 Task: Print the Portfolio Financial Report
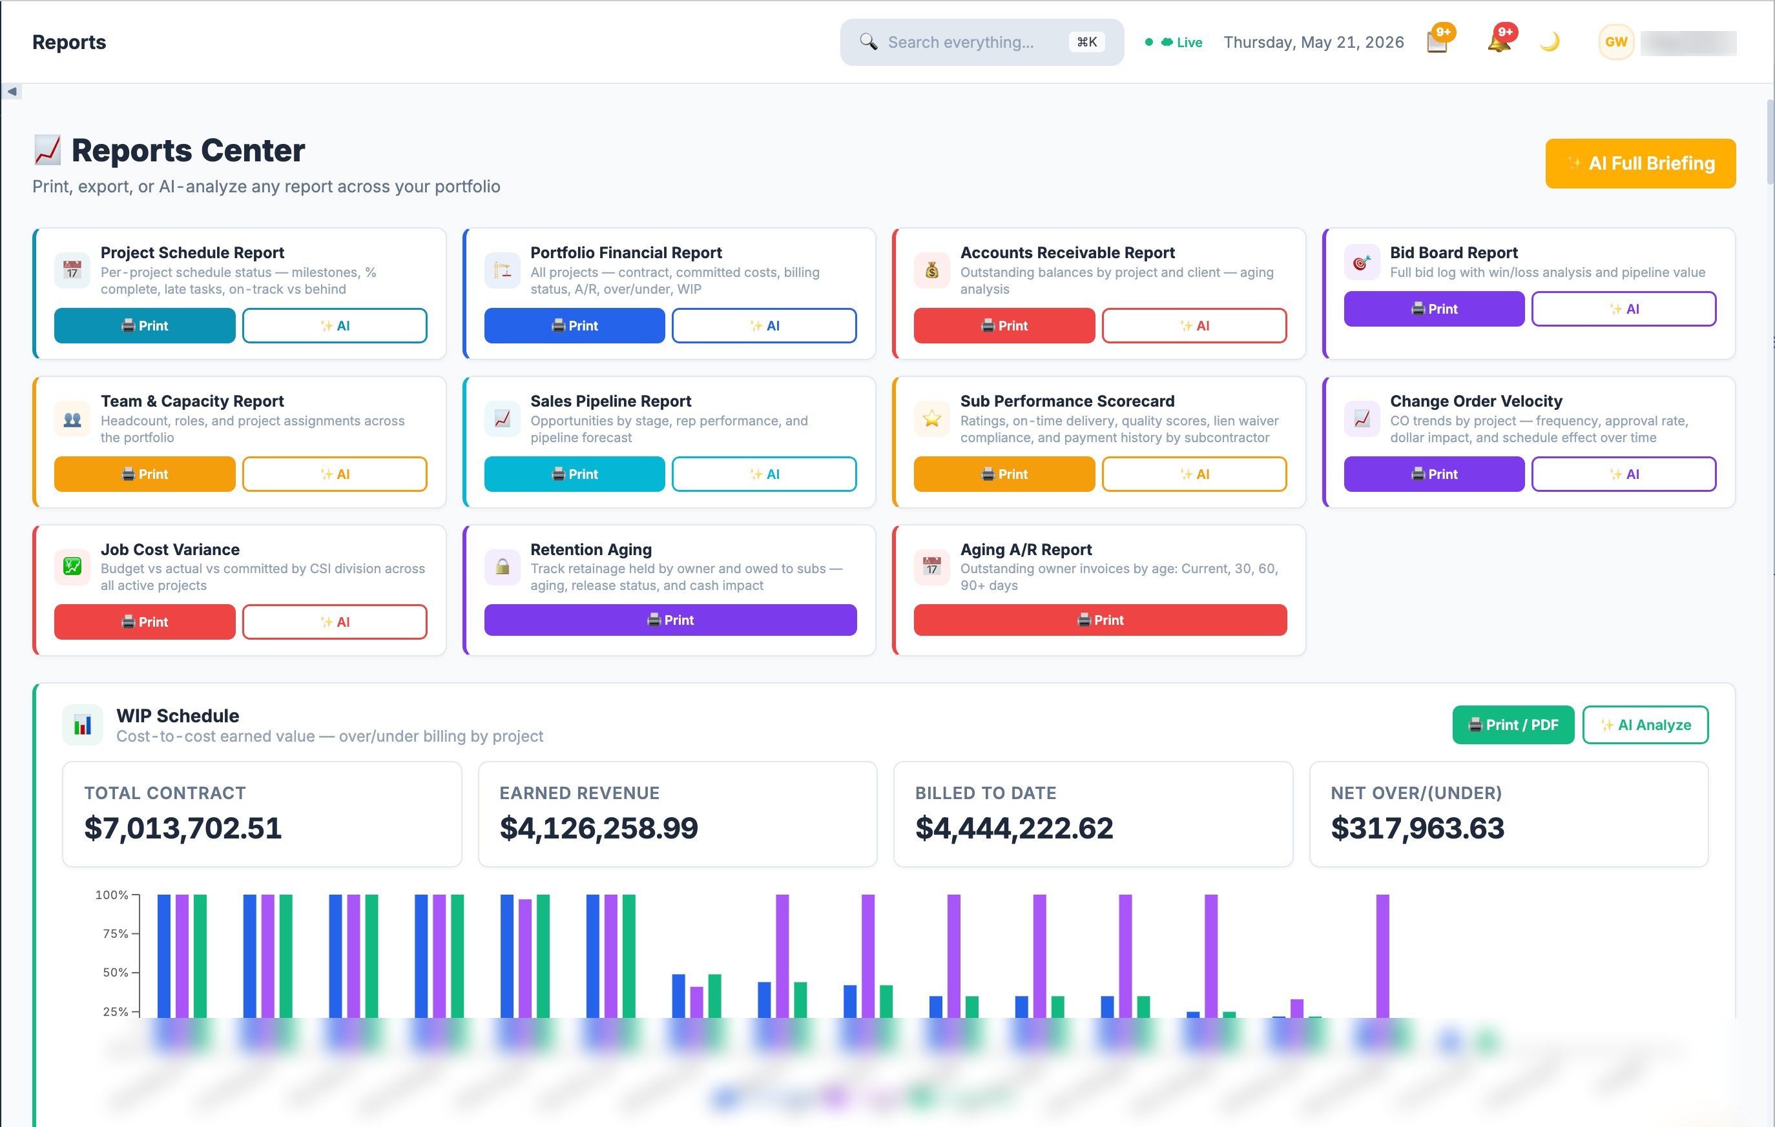click(x=574, y=325)
